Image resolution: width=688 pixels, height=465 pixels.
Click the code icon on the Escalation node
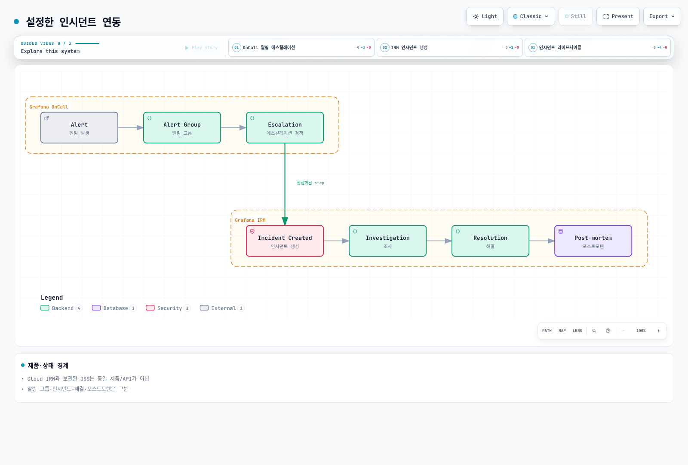click(252, 118)
